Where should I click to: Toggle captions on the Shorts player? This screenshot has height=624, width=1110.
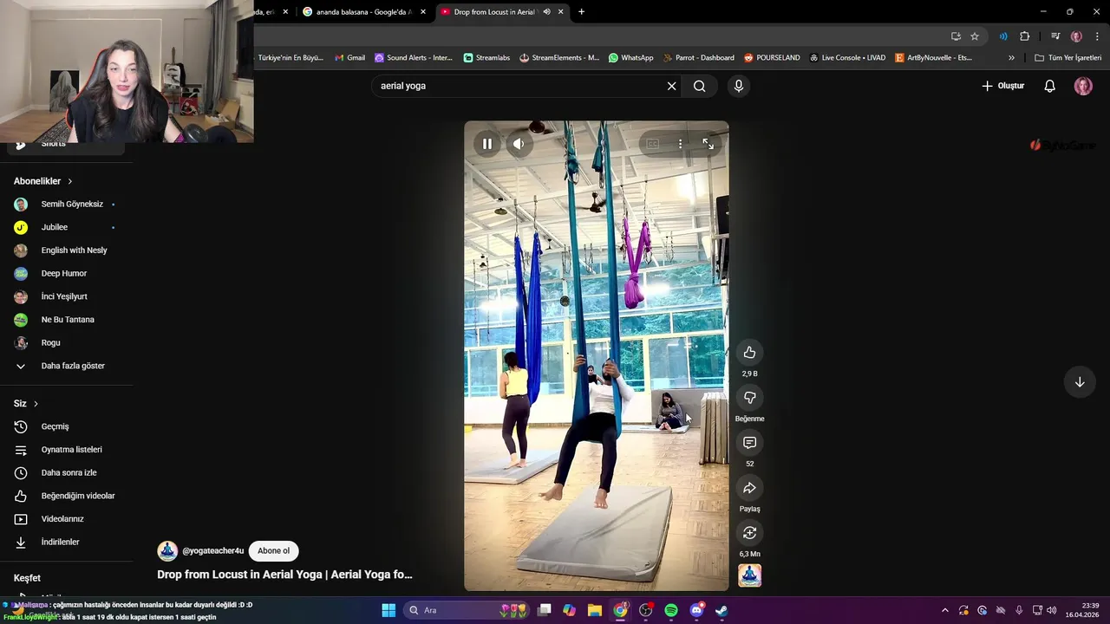click(x=652, y=144)
